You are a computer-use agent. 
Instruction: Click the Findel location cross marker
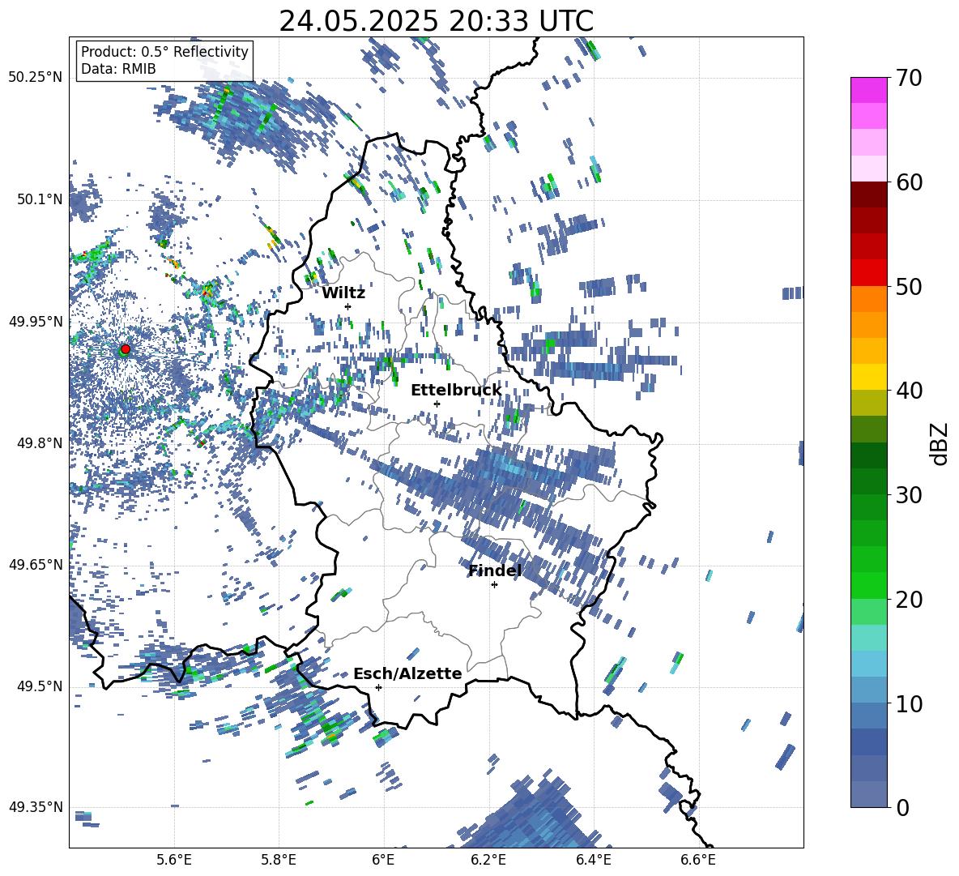click(x=494, y=585)
